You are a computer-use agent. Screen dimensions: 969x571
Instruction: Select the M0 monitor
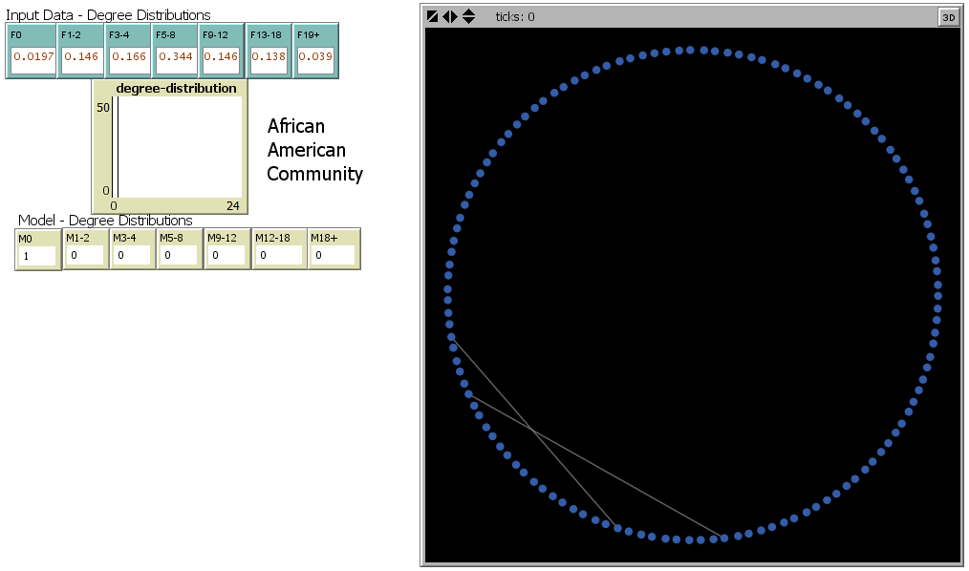(38, 256)
